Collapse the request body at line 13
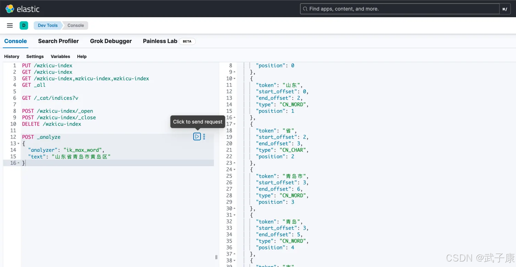This screenshot has width=516, height=267. coord(18,143)
